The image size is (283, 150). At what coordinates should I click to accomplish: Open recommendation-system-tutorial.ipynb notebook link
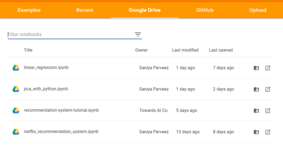(61, 110)
